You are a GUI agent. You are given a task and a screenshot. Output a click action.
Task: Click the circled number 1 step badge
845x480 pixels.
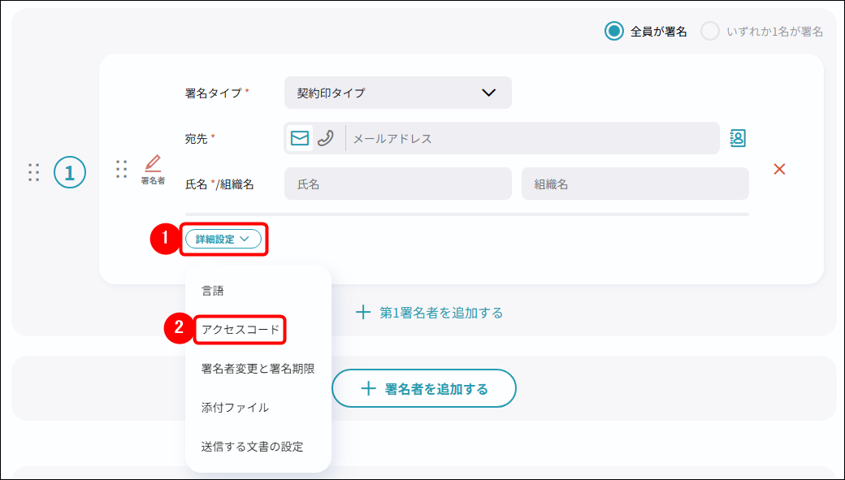point(70,172)
